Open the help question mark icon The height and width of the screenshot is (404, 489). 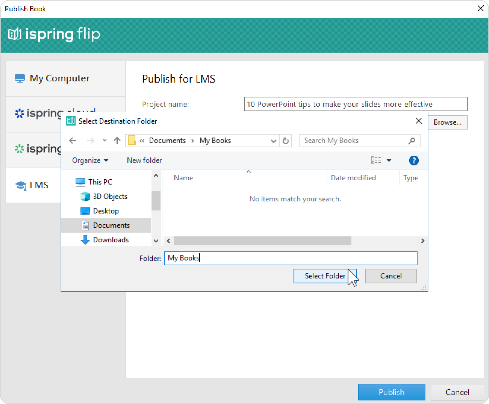click(x=414, y=160)
